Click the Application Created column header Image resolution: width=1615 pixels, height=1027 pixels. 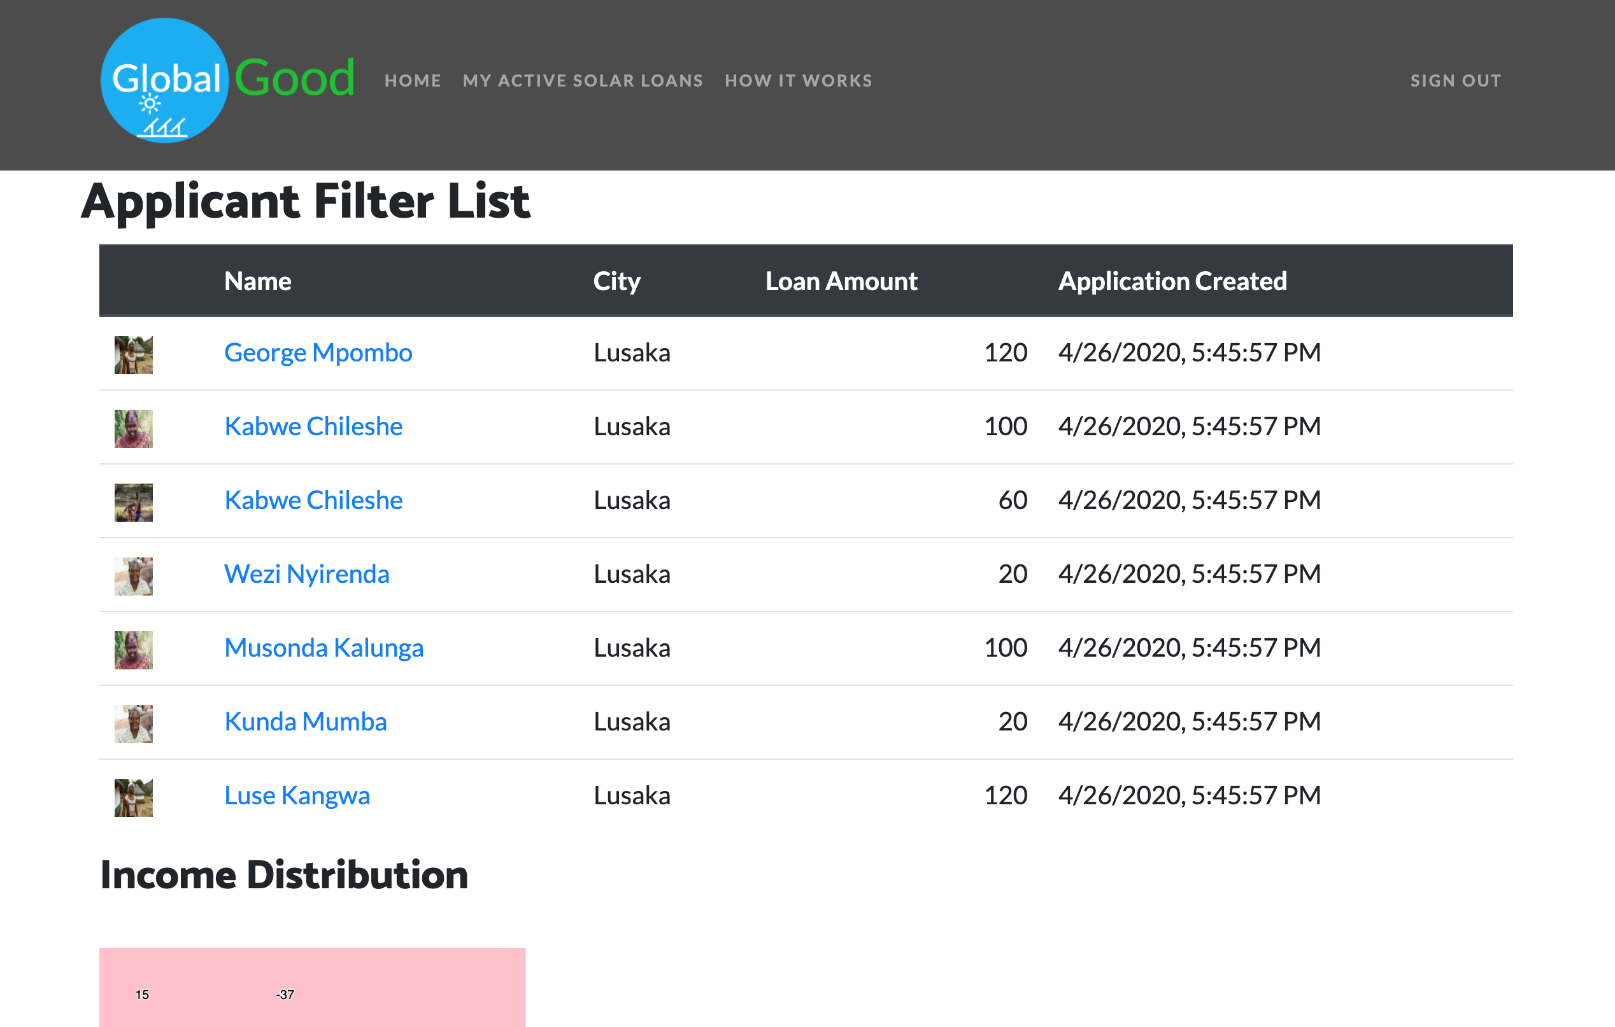coord(1172,281)
